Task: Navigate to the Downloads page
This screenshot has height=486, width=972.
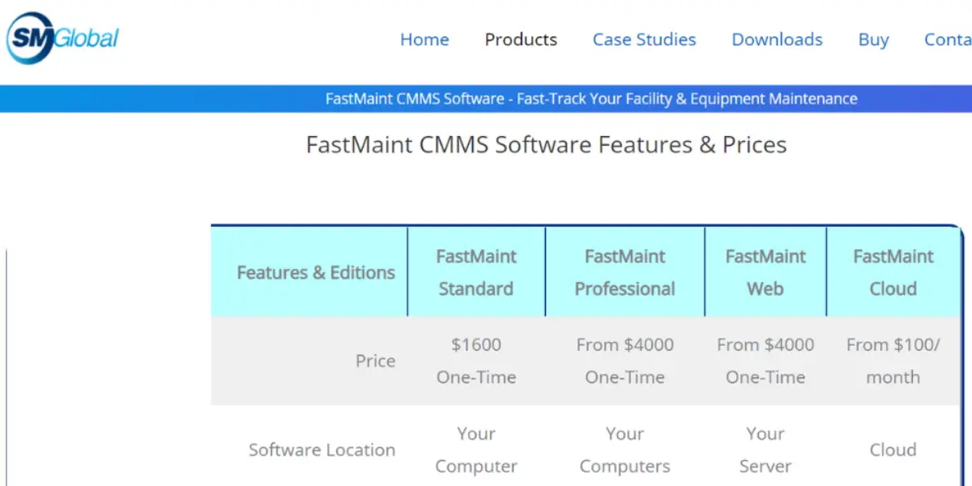Action: (x=777, y=40)
